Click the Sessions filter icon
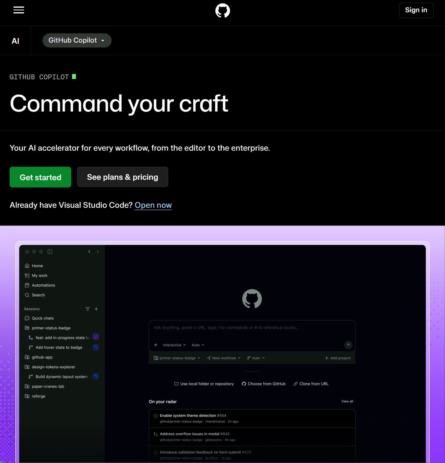The image size is (445, 463). (x=87, y=309)
